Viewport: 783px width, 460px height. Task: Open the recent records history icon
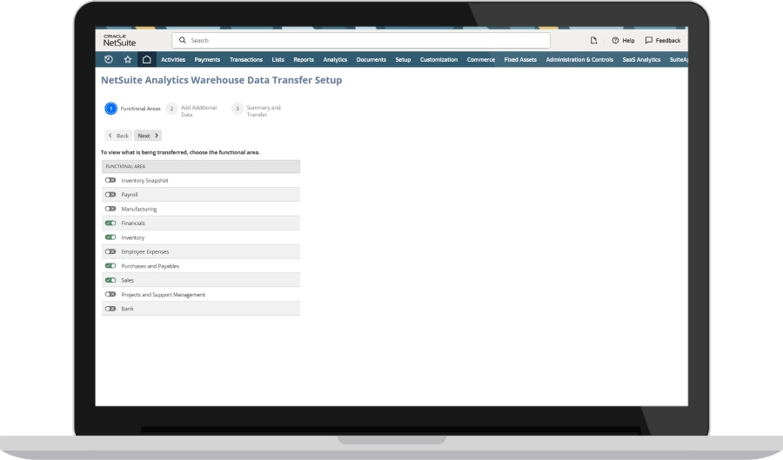click(108, 60)
